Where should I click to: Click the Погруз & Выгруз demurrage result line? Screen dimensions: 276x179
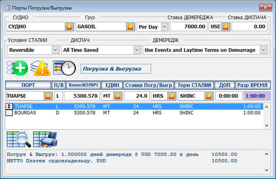(122, 155)
